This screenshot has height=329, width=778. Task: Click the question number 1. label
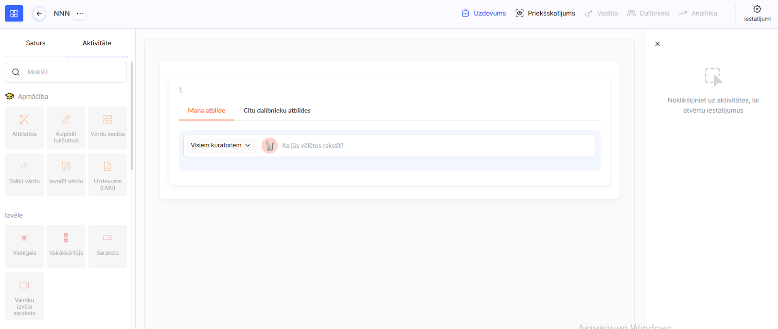(181, 90)
